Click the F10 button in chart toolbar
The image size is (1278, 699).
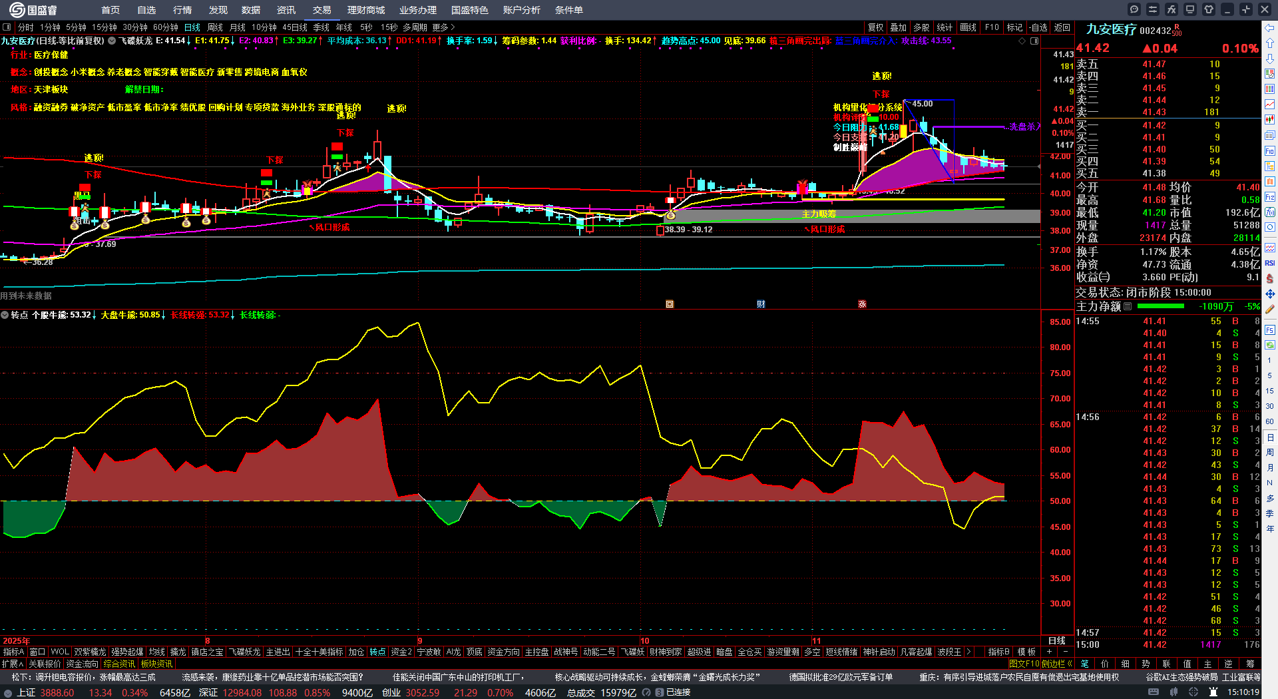[992, 27]
